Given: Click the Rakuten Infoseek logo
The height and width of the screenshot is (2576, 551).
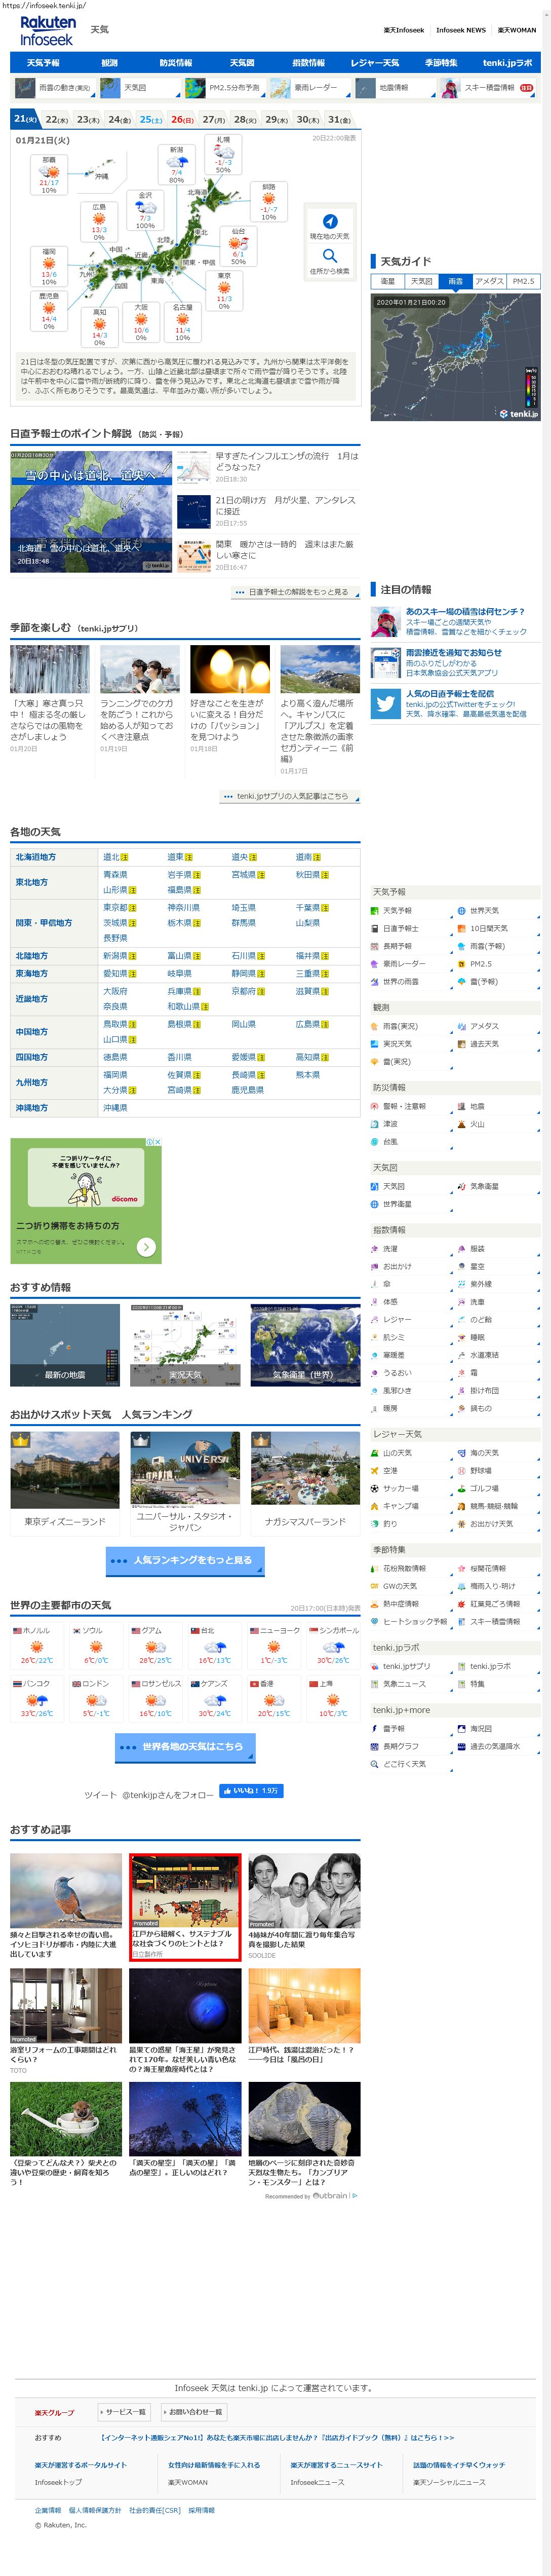Looking at the screenshot, I should tap(47, 30).
